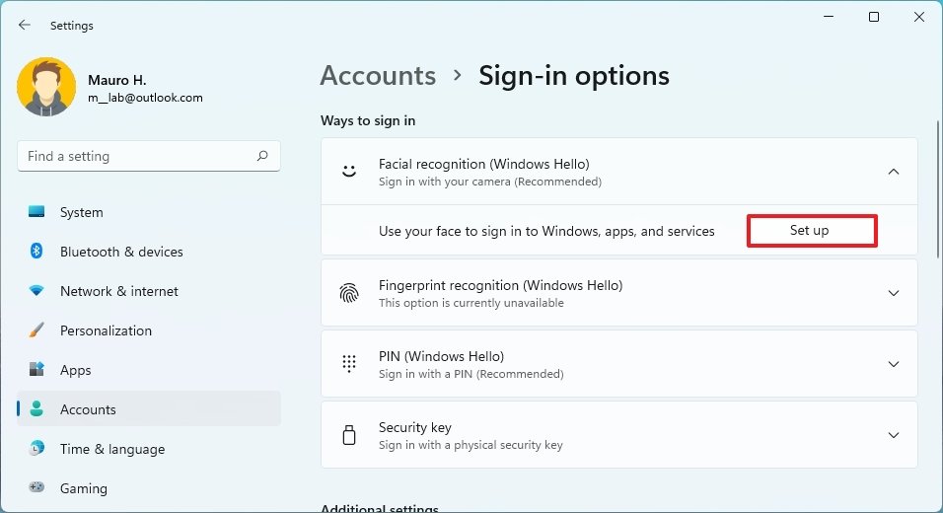Open Network & internet settings

tap(149, 291)
